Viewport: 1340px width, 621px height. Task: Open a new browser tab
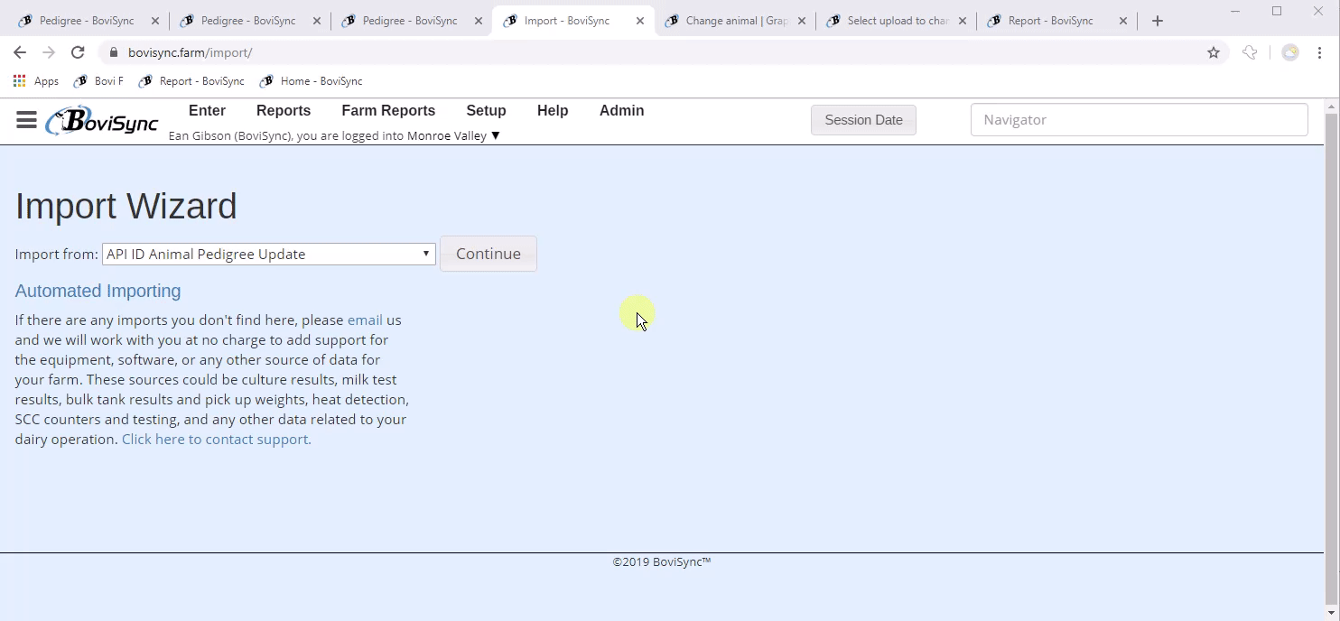1158,21
